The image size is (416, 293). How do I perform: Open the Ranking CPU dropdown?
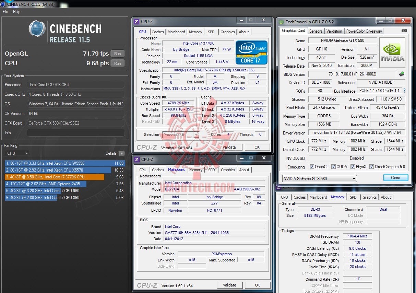17,153
